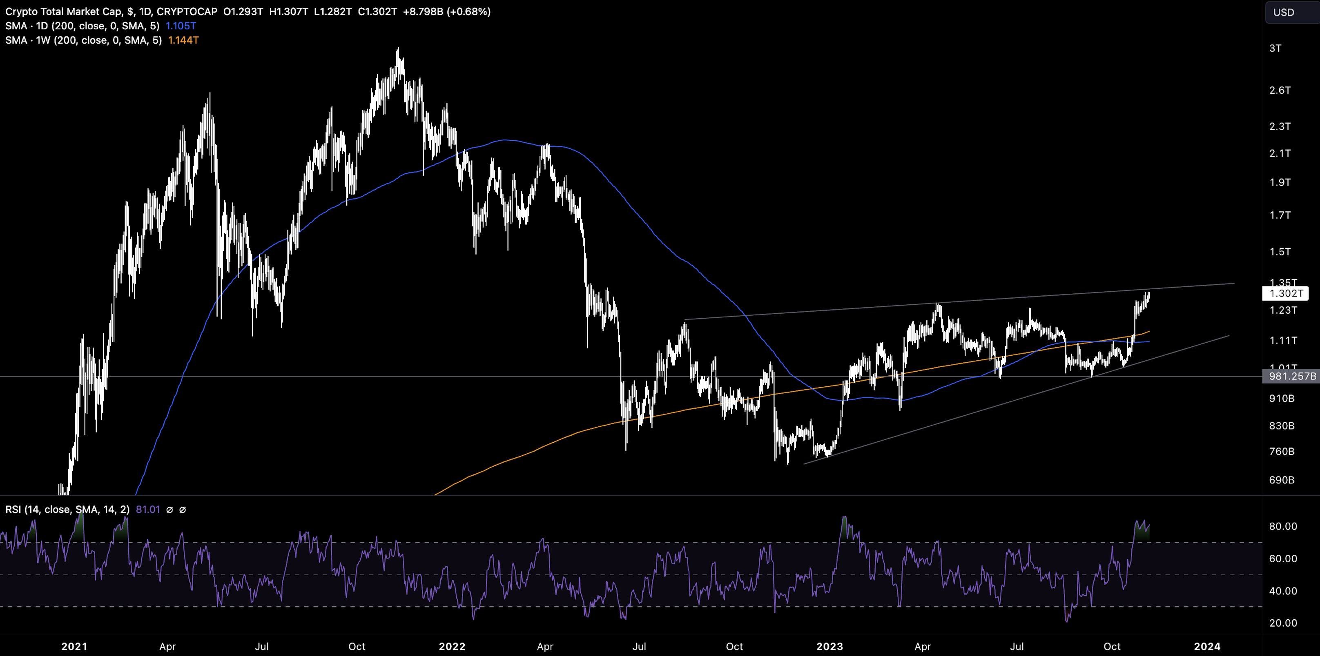Click the blue 1.105T SMA value
1320x656 pixels.
tap(181, 26)
